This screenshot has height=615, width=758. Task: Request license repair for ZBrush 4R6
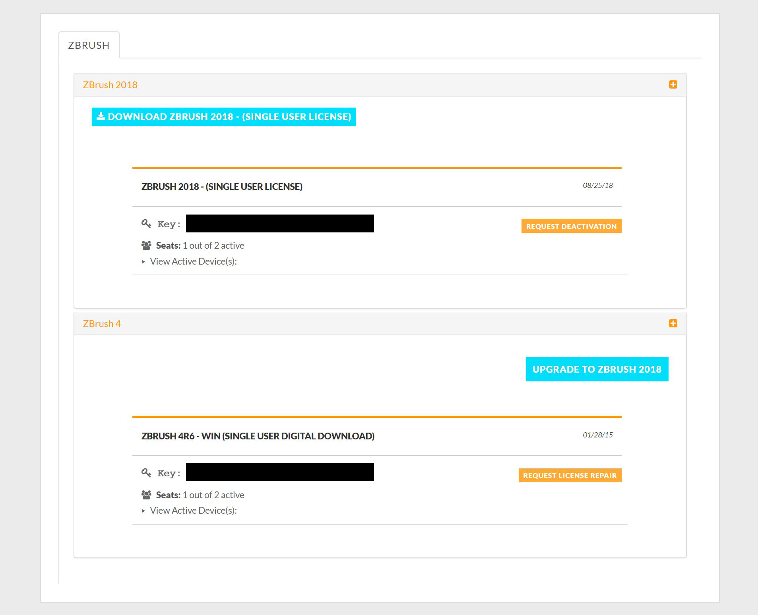click(570, 475)
